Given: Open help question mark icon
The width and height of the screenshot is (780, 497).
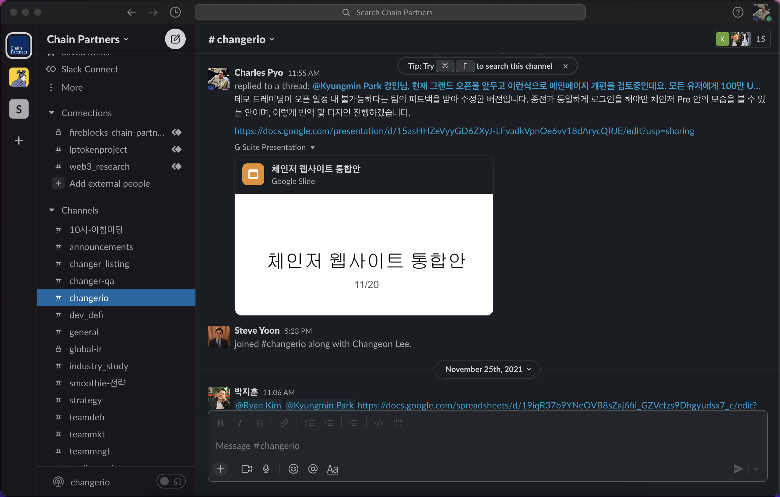Looking at the screenshot, I should coord(738,12).
